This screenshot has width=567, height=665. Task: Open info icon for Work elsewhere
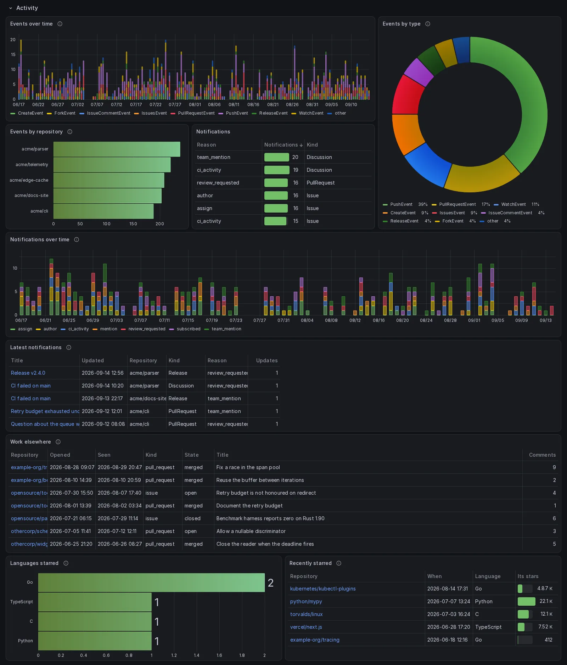[x=58, y=442]
